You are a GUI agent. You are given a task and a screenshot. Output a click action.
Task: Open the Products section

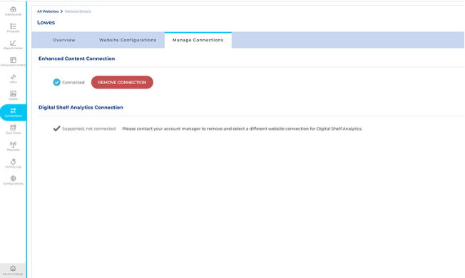(13, 28)
